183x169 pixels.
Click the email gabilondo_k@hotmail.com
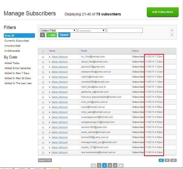coord(95,92)
